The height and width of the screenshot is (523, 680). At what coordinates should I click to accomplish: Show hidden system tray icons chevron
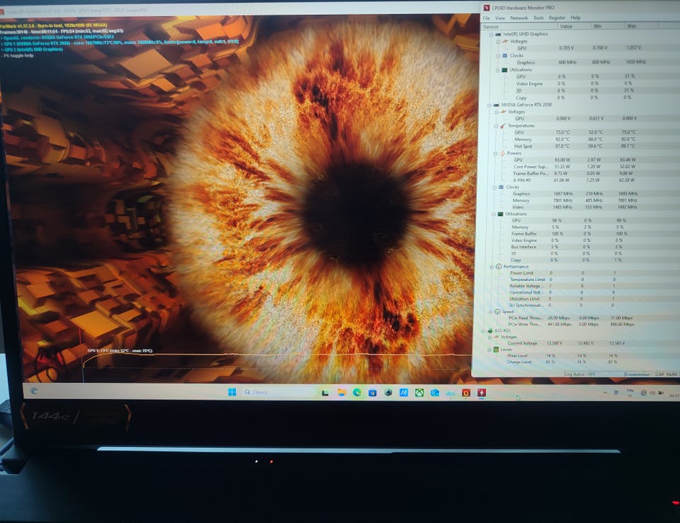(605, 393)
